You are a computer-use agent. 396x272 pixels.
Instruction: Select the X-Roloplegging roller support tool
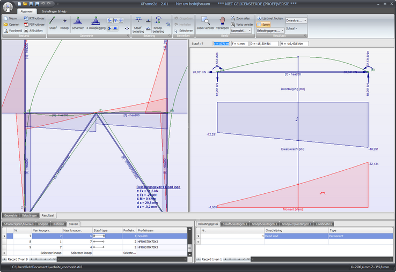coord(96,23)
